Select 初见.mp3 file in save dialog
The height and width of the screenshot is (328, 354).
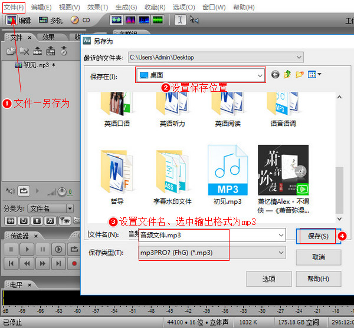[x=228, y=174]
